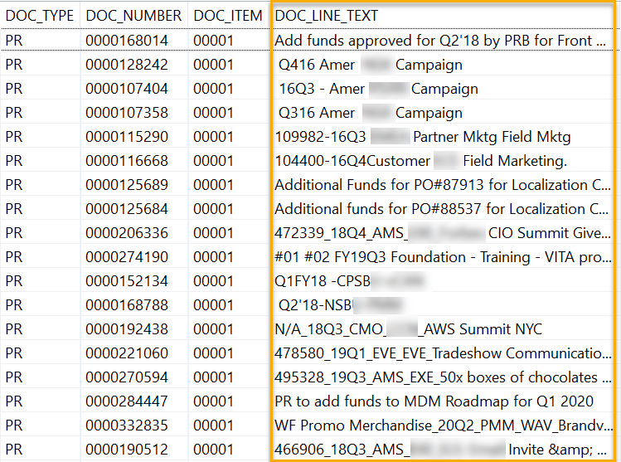Click the 50x boxes of chocolates cell
The height and width of the screenshot is (462, 621).
[x=442, y=377]
